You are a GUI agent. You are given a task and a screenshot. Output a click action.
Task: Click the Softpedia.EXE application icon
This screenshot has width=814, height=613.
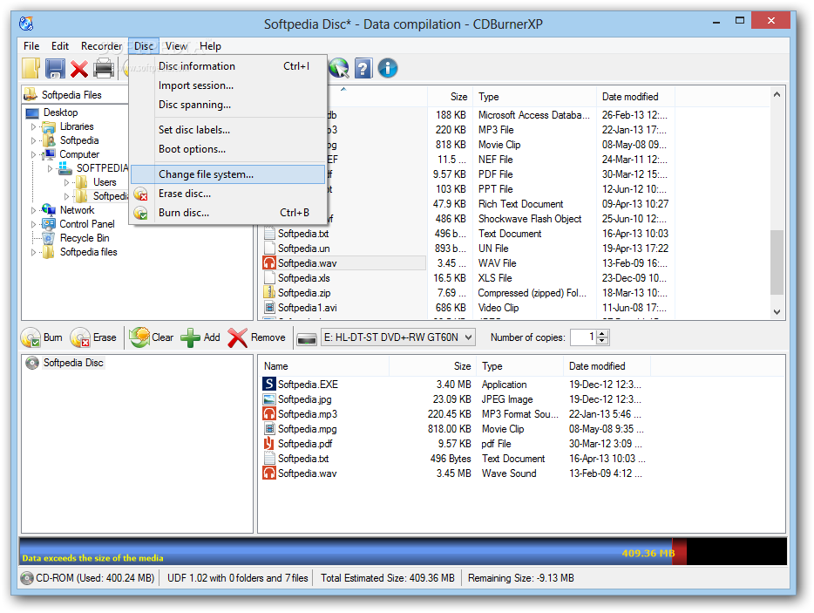pos(269,384)
